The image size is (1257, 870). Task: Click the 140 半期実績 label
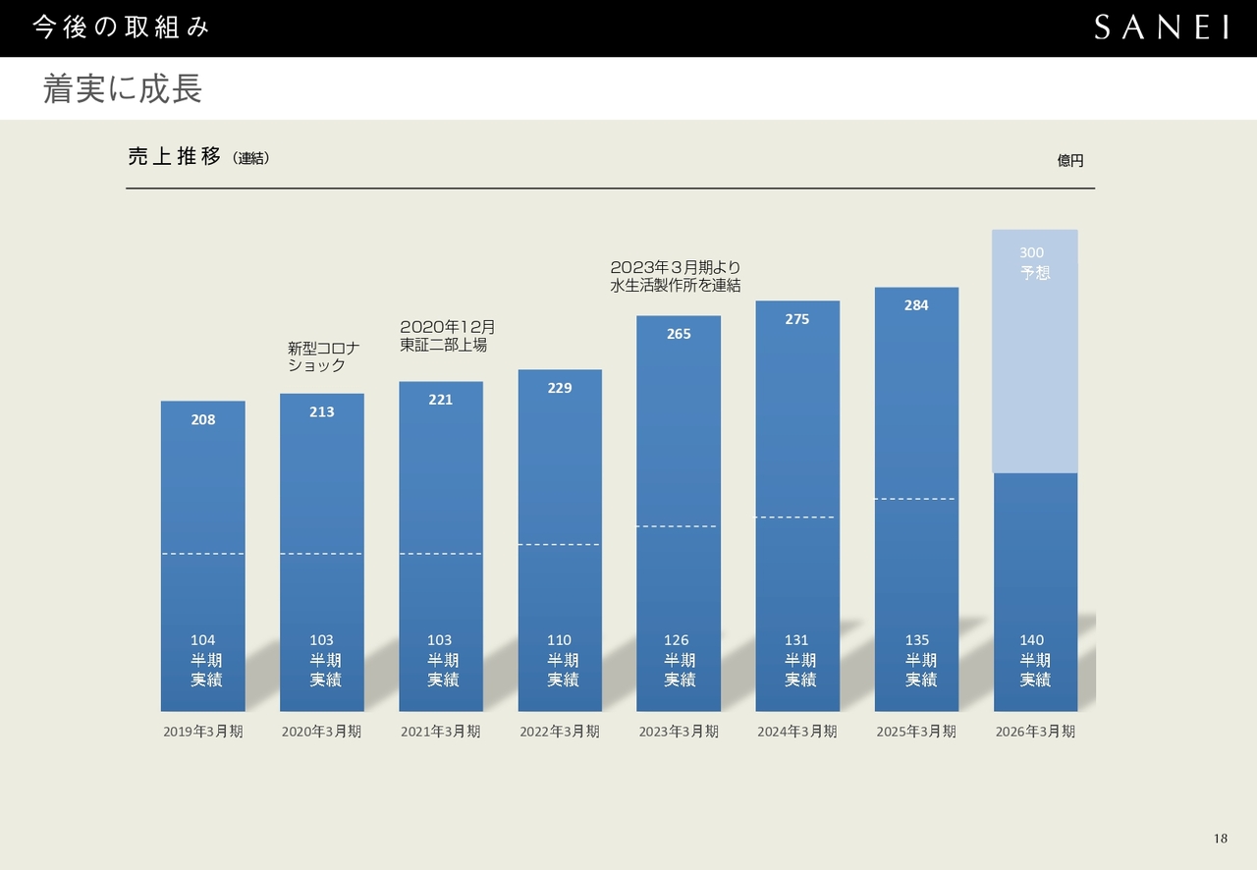point(1034,660)
